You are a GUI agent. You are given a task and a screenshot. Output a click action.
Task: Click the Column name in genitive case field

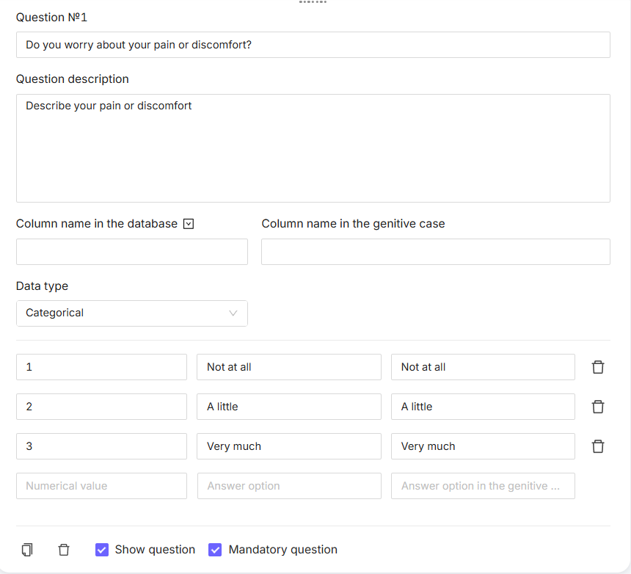[x=435, y=252]
